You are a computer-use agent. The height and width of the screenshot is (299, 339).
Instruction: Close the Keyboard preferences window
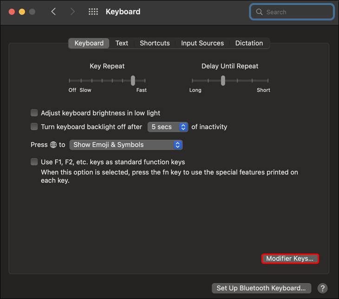click(x=12, y=12)
